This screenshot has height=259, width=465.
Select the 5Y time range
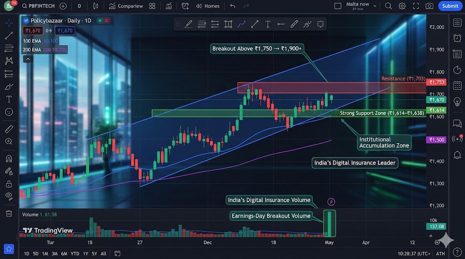point(94,254)
